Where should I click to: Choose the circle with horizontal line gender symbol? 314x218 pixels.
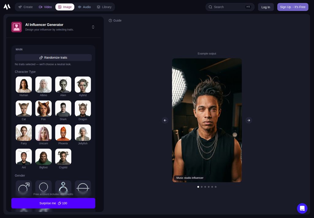point(83,188)
